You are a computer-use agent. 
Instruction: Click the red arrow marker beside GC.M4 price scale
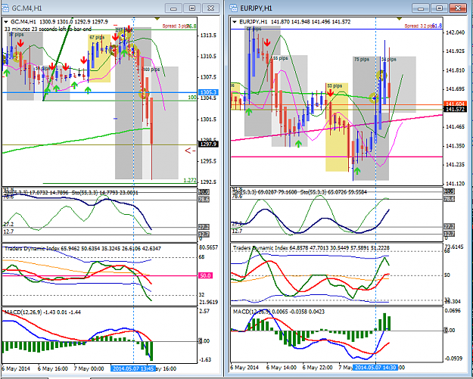191,151
